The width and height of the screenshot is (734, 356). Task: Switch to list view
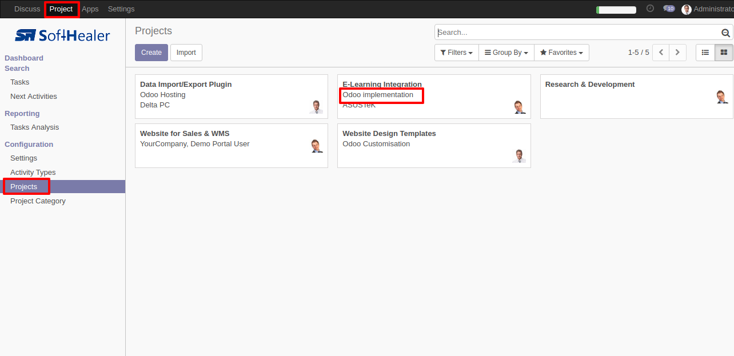(705, 53)
